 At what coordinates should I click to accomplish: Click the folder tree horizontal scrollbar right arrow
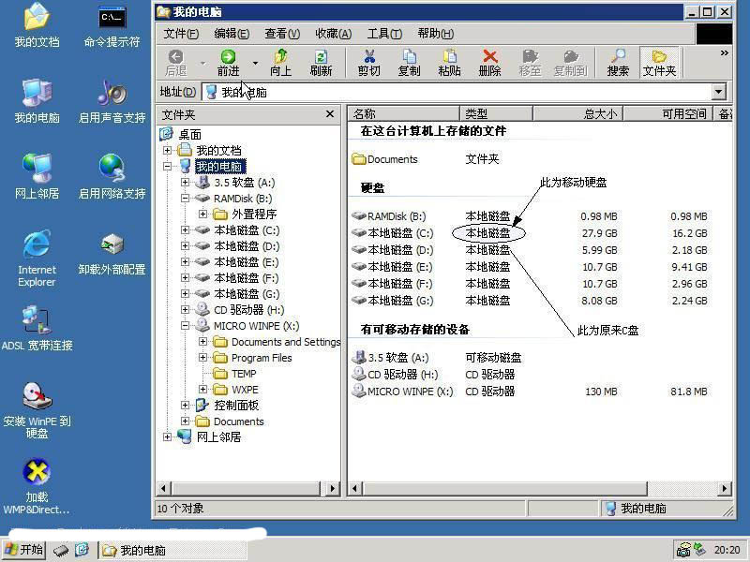pos(332,488)
